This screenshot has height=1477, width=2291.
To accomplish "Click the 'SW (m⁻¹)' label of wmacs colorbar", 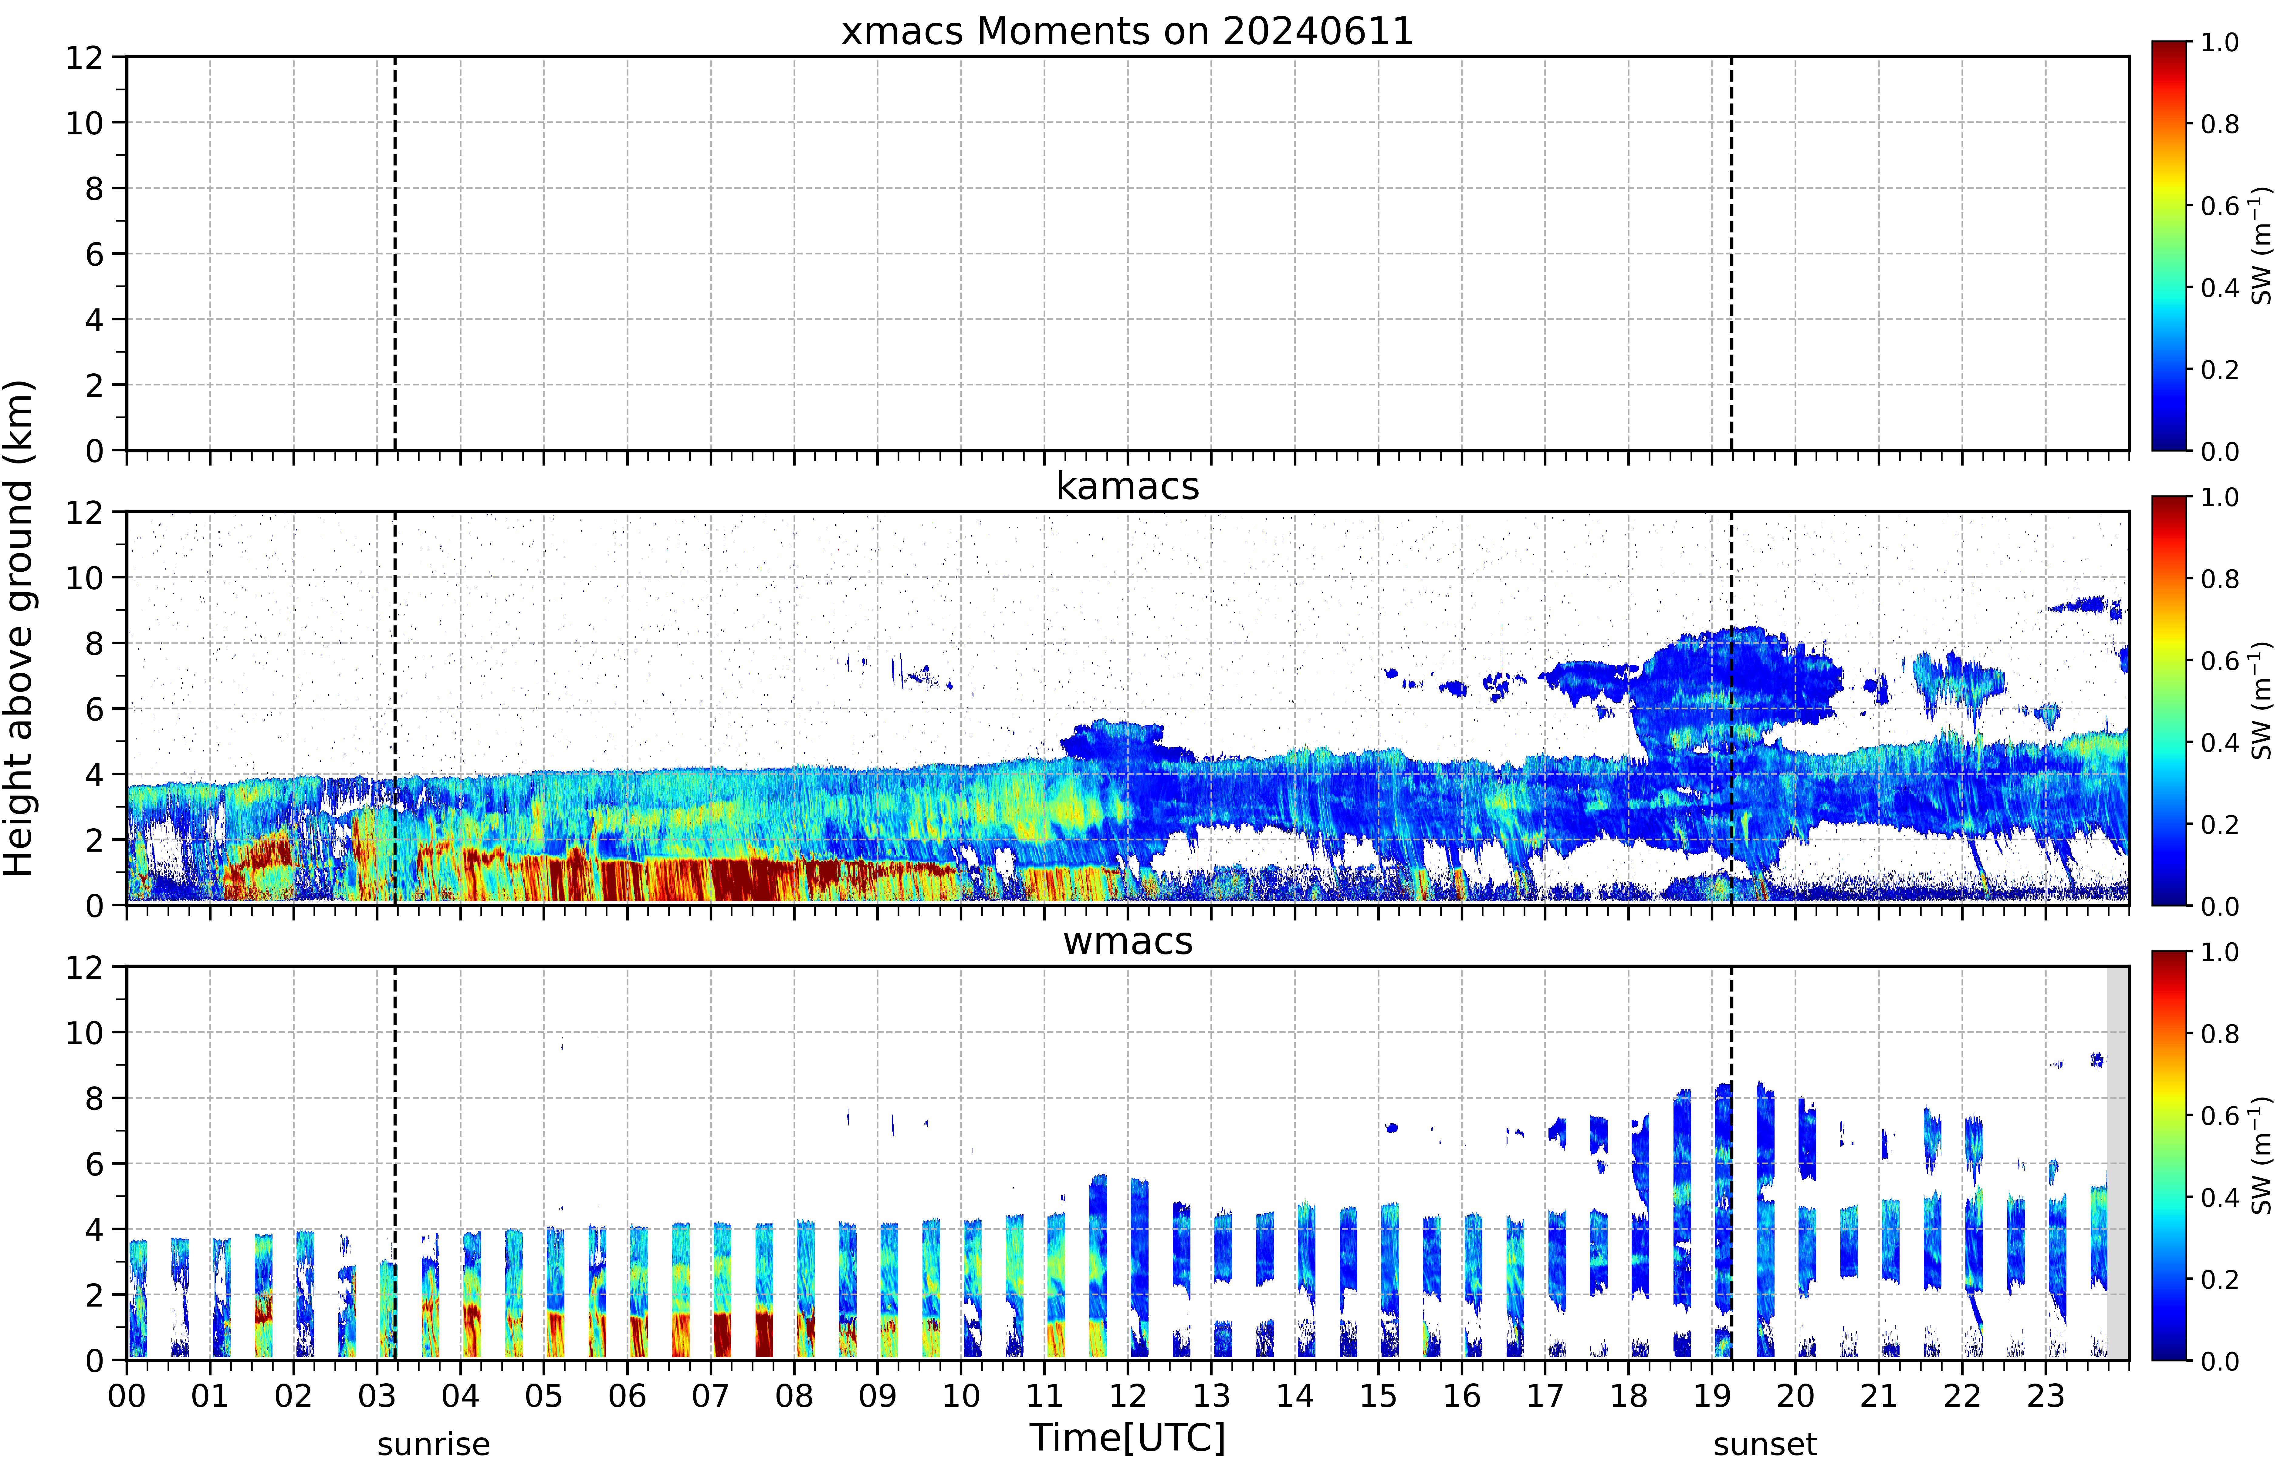I will click(2261, 1156).
